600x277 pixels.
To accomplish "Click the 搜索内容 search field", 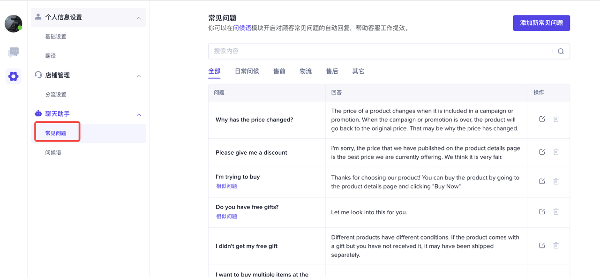I will tap(380, 52).
